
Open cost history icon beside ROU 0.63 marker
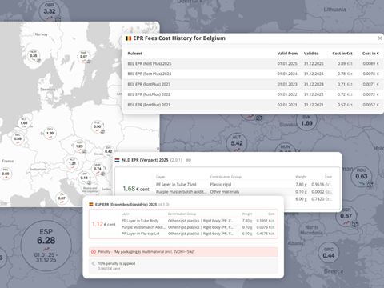370,184
